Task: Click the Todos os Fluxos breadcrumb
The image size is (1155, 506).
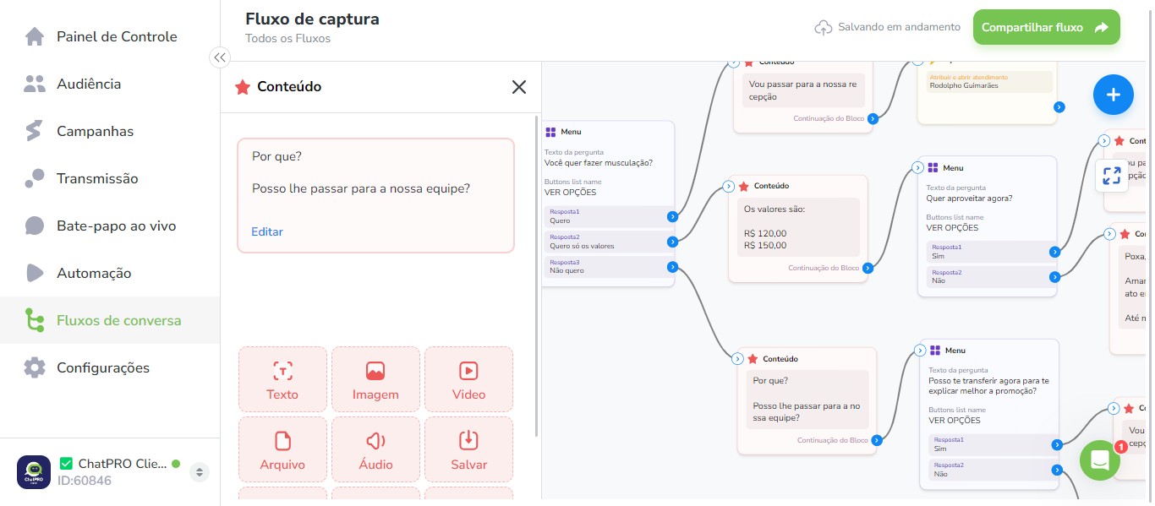Action: 287,38
